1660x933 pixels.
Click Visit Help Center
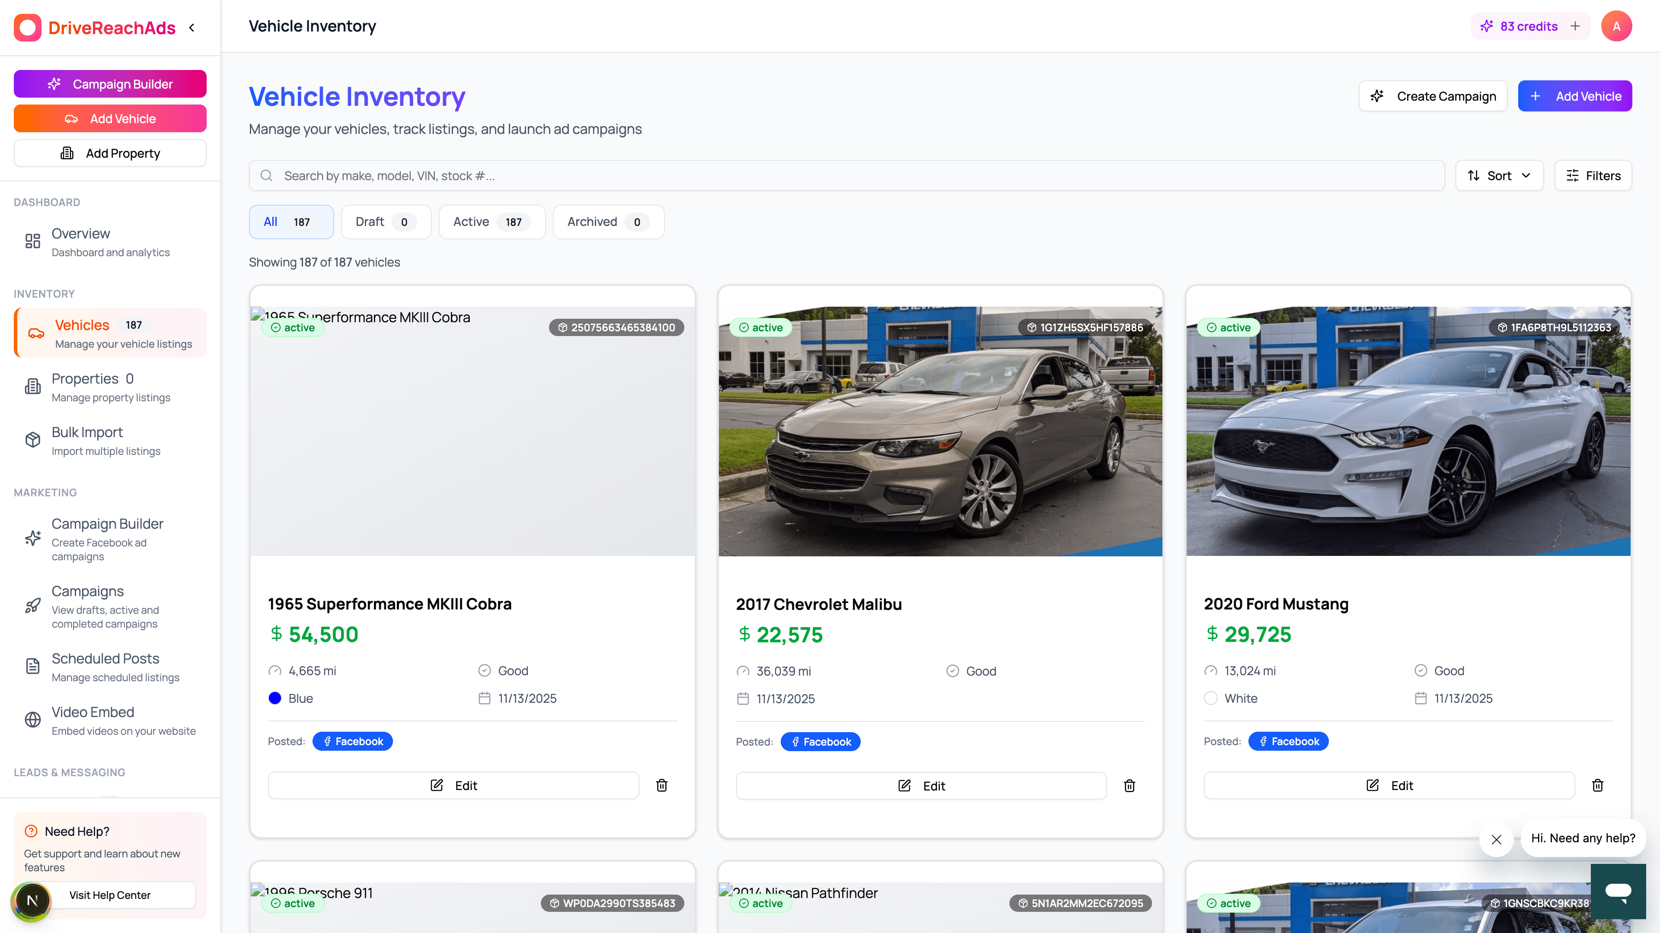(109, 895)
